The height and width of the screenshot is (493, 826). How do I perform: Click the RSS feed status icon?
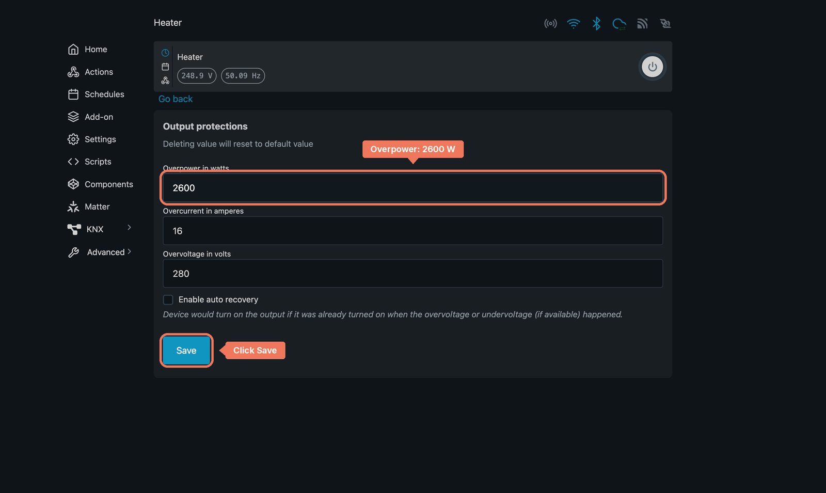click(642, 23)
